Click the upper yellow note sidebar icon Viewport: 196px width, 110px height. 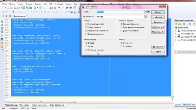[2, 43]
